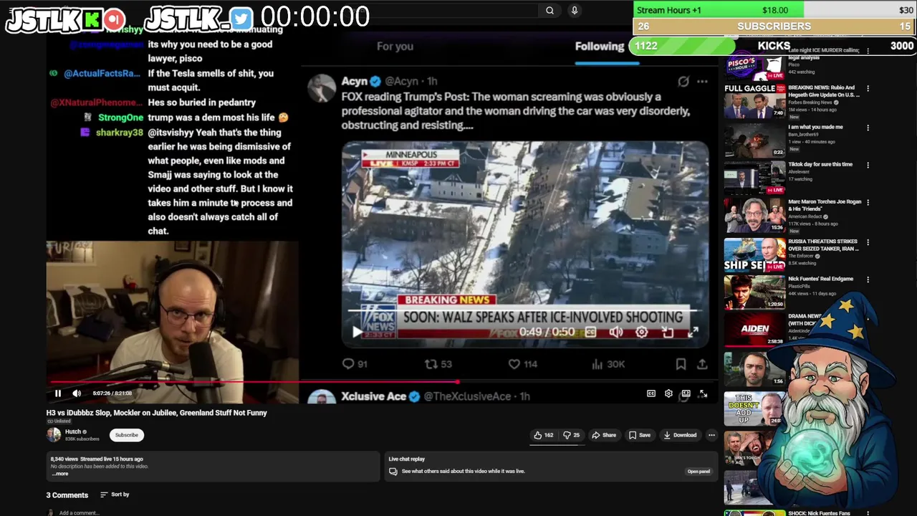Viewport: 917px width, 516px height.
Task: Open RUSSIA THREATENS STRIKES video title
Action: pos(824,244)
